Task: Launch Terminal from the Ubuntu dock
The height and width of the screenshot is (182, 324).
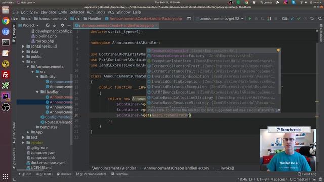Action: tap(6, 42)
